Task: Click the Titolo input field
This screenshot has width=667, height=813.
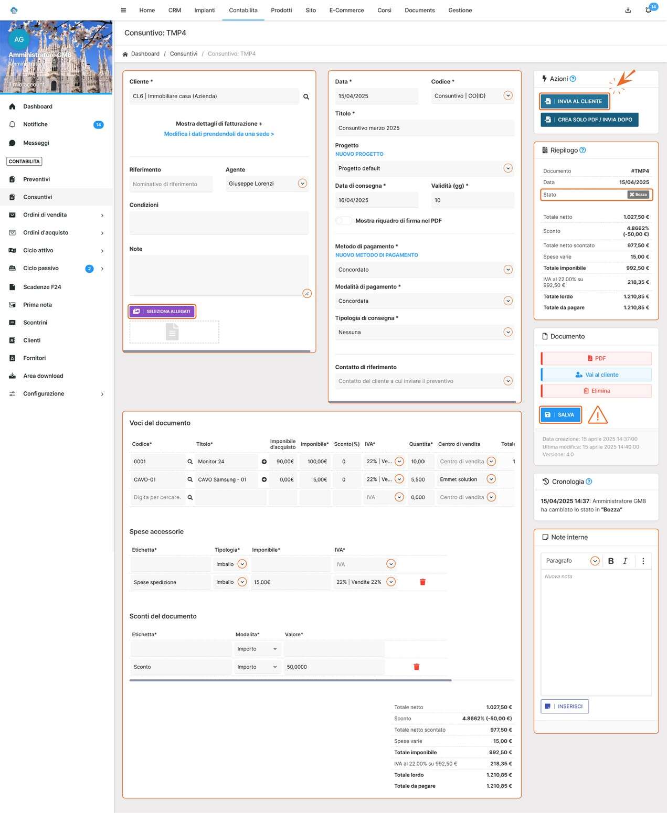Action: click(x=424, y=128)
